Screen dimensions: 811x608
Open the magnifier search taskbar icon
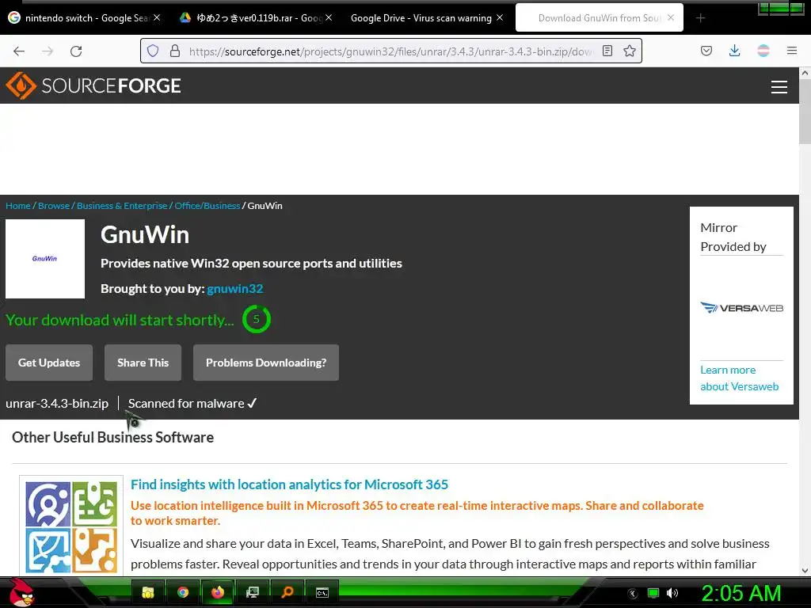[x=287, y=592]
